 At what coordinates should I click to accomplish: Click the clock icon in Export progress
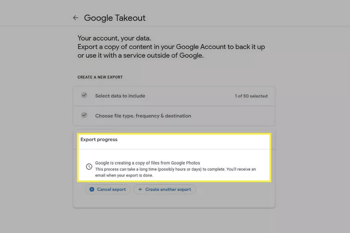pyautogui.click(x=89, y=166)
